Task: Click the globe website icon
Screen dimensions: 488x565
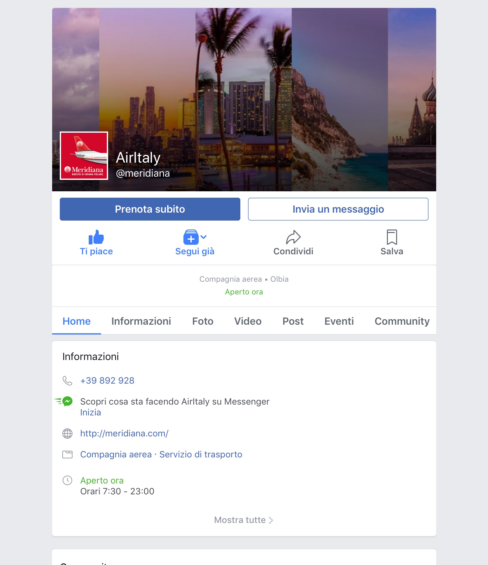Action: (67, 433)
